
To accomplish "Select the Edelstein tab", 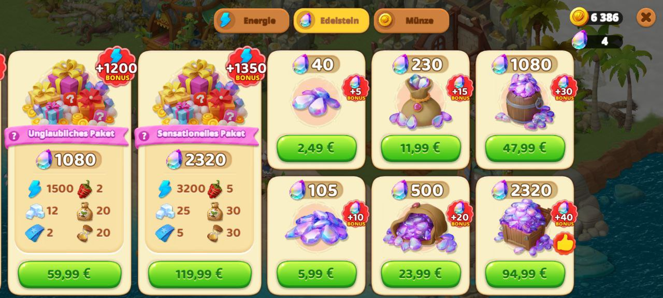I will tap(331, 21).
